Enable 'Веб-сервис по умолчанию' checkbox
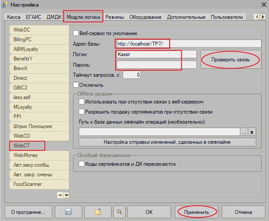 tap(76, 33)
